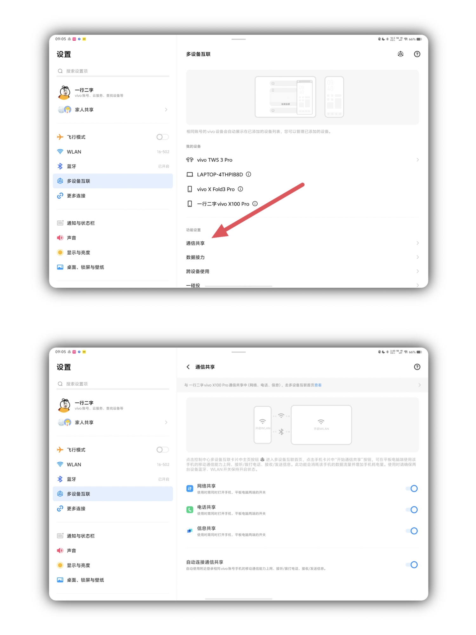Click WLAN wifi icon in top sidebar

click(x=60, y=151)
